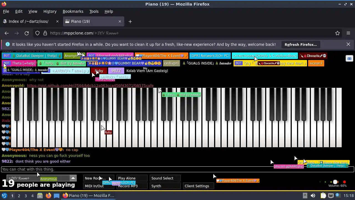The width and height of the screenshot is (355, 200).
Task: Close the Piano (19) tab
Action: click(x=120, y=21)
